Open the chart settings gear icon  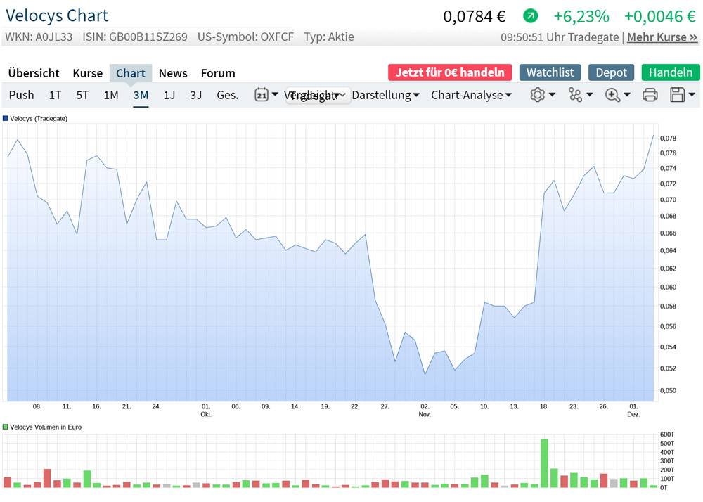[x=537, y=95]
